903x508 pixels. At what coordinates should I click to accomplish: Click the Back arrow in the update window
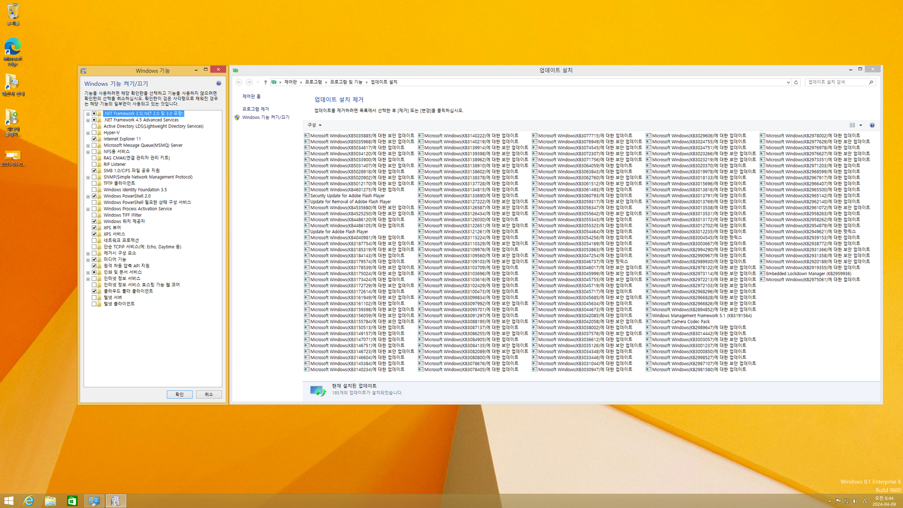pos(239,82)
